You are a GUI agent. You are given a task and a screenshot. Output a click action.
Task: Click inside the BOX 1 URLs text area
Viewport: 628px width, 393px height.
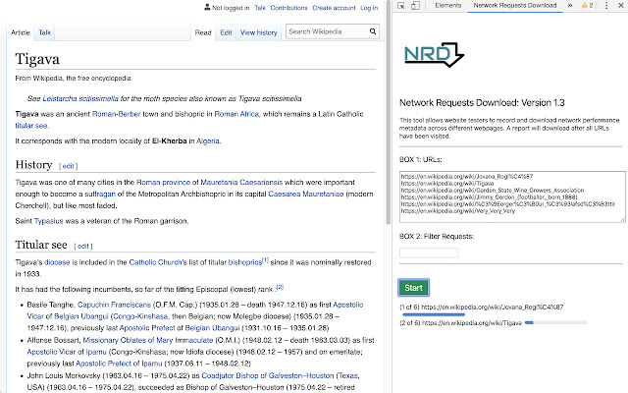click(512, 196)
